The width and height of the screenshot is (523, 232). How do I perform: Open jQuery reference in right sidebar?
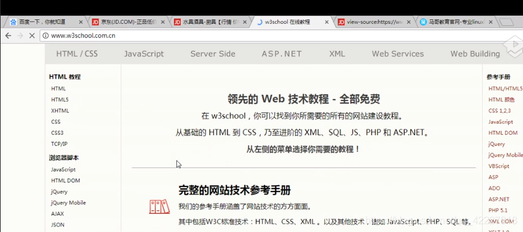(x=497, y=144)
